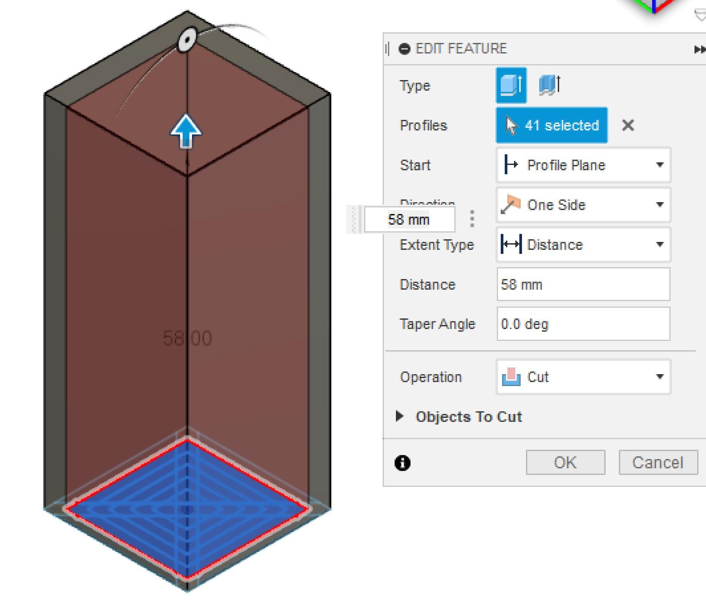Click the 41 selected Profiles button
This screenshot has width=706, height=601.
552,125
